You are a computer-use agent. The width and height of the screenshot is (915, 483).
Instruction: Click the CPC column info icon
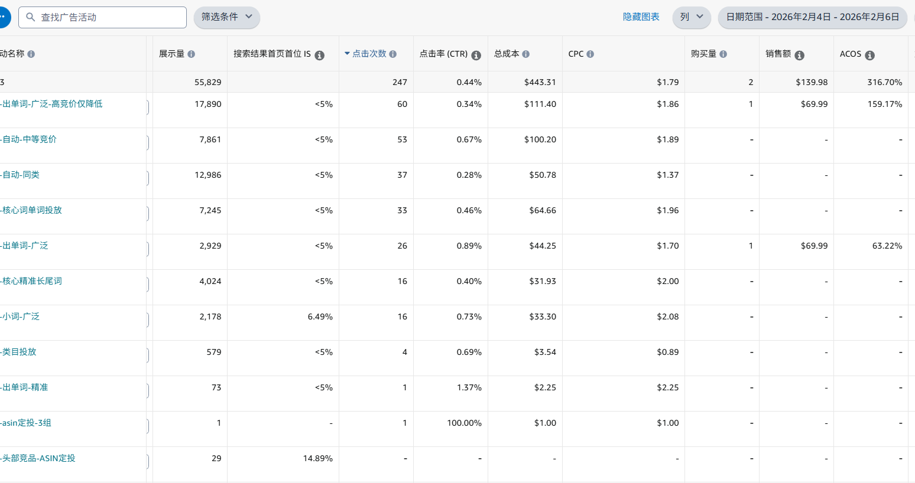[590, 54]
